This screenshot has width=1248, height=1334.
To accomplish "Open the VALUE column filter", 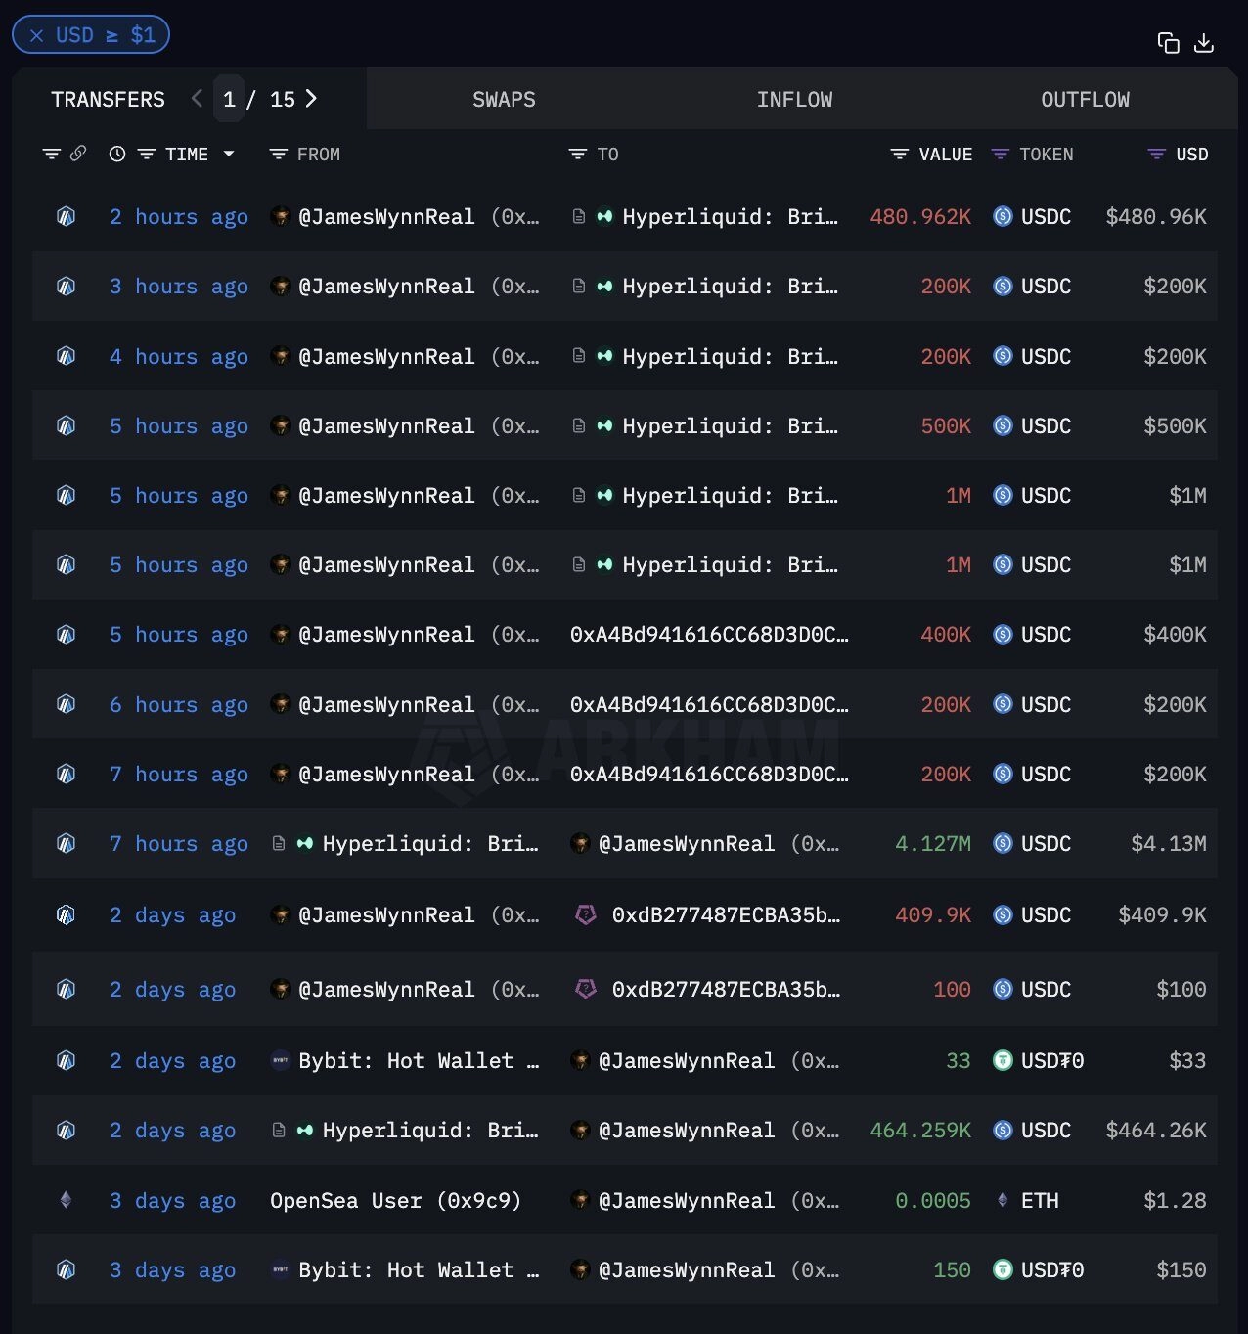I will (900, 154).
